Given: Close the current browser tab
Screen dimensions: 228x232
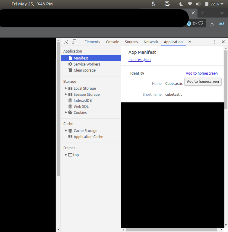Looking at the screenshot, I should tap(193, 13).
